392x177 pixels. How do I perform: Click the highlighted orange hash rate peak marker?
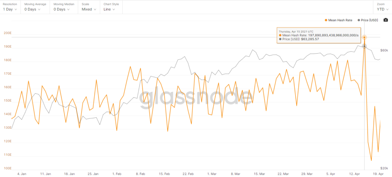click(364, 37)
